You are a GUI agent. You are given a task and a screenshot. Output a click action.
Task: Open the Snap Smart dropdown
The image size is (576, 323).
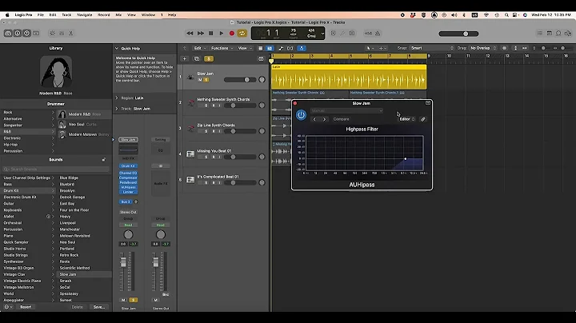pos(432,48)
